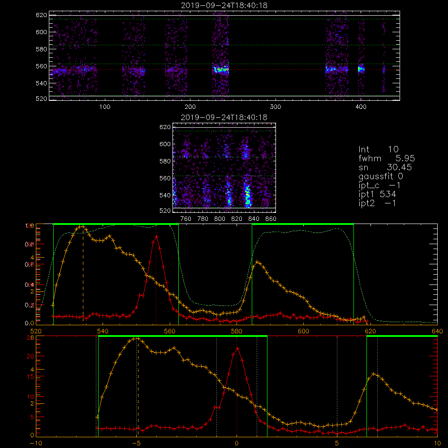
Task: Click x-axis label 540 on the third plot
Action: (x=103, y=331)
